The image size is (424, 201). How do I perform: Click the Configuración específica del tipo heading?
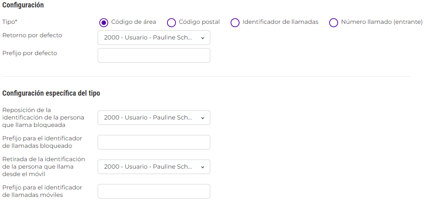coord(51,93)
